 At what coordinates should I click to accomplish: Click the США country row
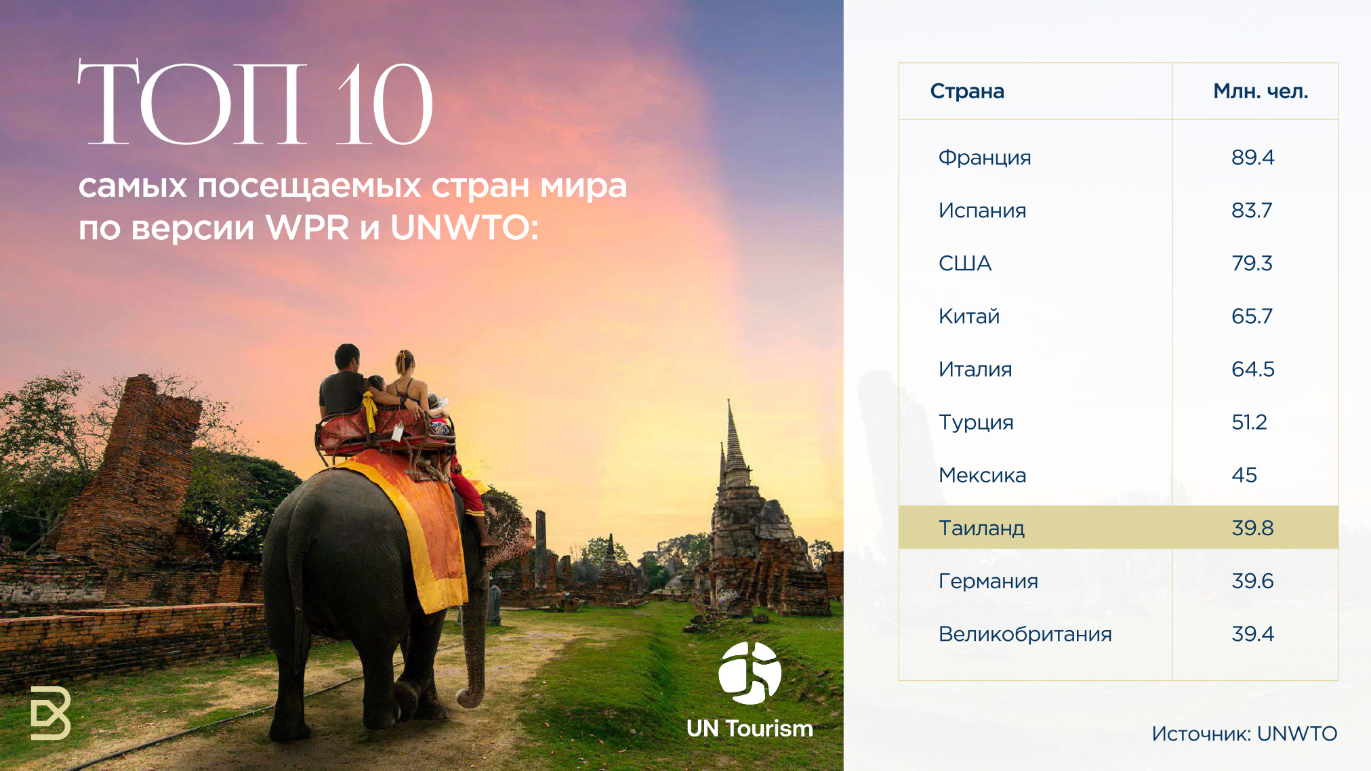(965, 264)
